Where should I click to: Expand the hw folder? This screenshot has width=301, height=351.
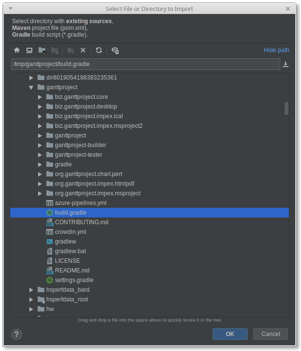[31, 309]
